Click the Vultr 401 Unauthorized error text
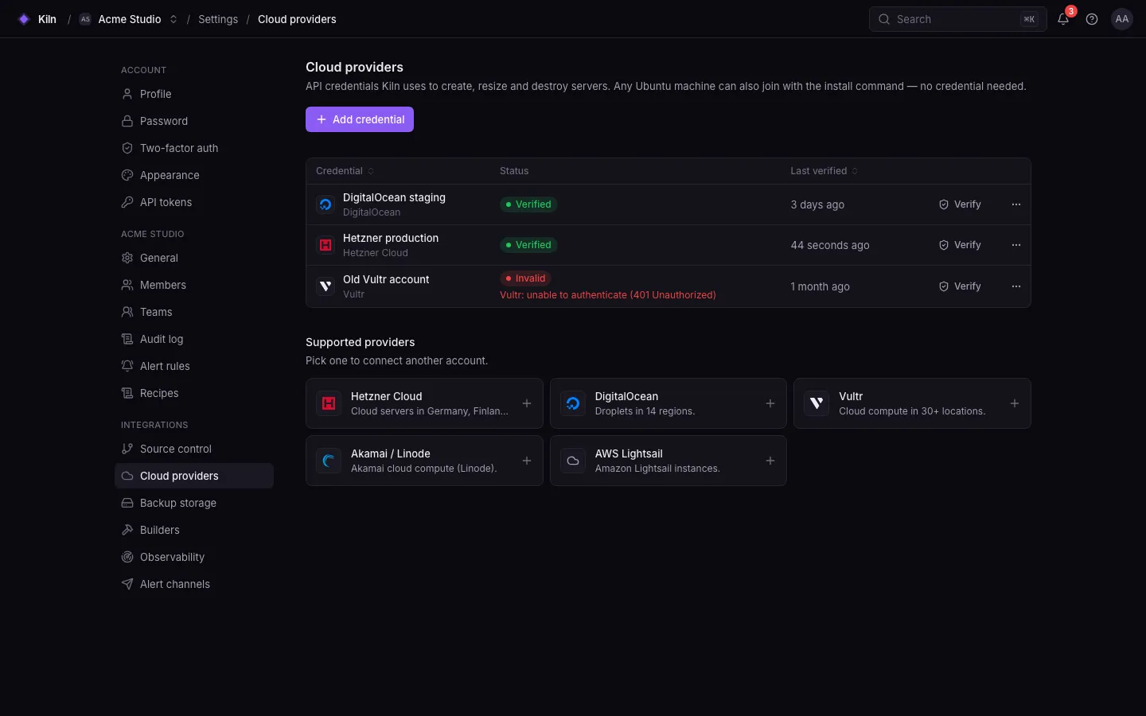1146x716 pixels. pos(608,295)
